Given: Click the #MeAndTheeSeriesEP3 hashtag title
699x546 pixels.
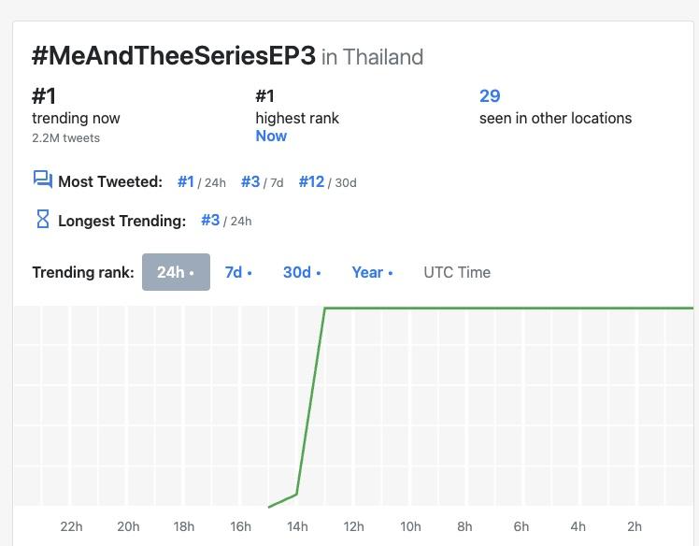Looking at the screenshot, I should tap(173, 55).
